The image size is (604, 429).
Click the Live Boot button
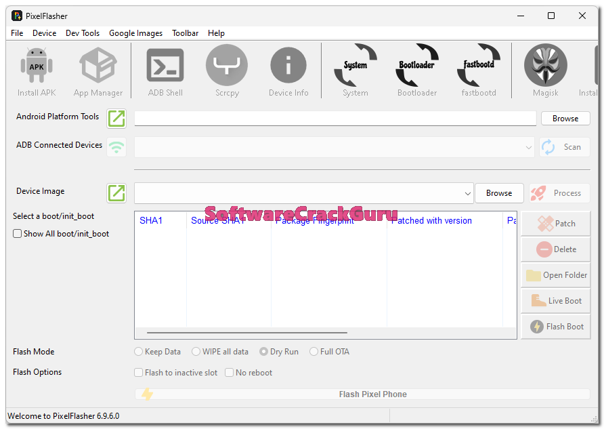click(x=555, y=301)
